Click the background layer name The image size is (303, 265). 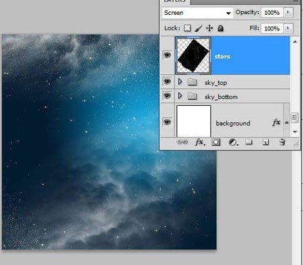pyautogui.click(x=233, y=123)
